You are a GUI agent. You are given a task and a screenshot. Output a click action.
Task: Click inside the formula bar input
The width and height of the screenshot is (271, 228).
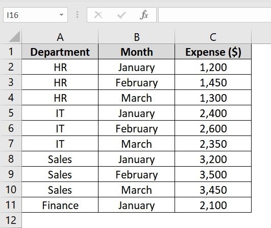pos(215,15)
